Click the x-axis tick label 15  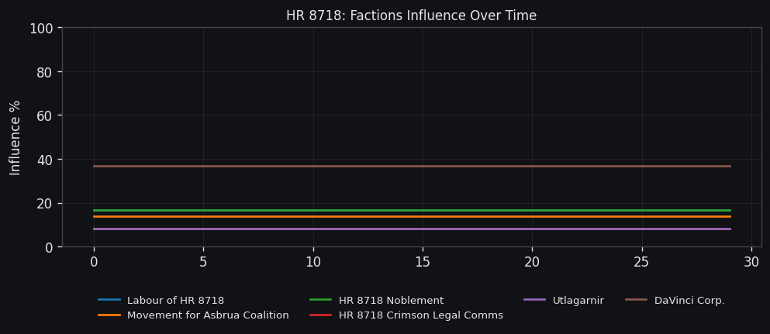423,263
